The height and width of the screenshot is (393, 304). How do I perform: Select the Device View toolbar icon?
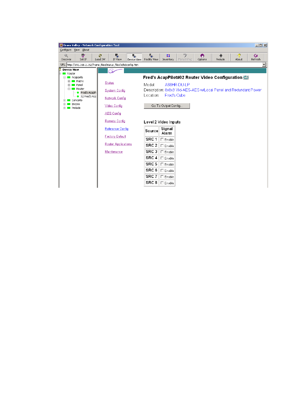click(x=134, y=57)
